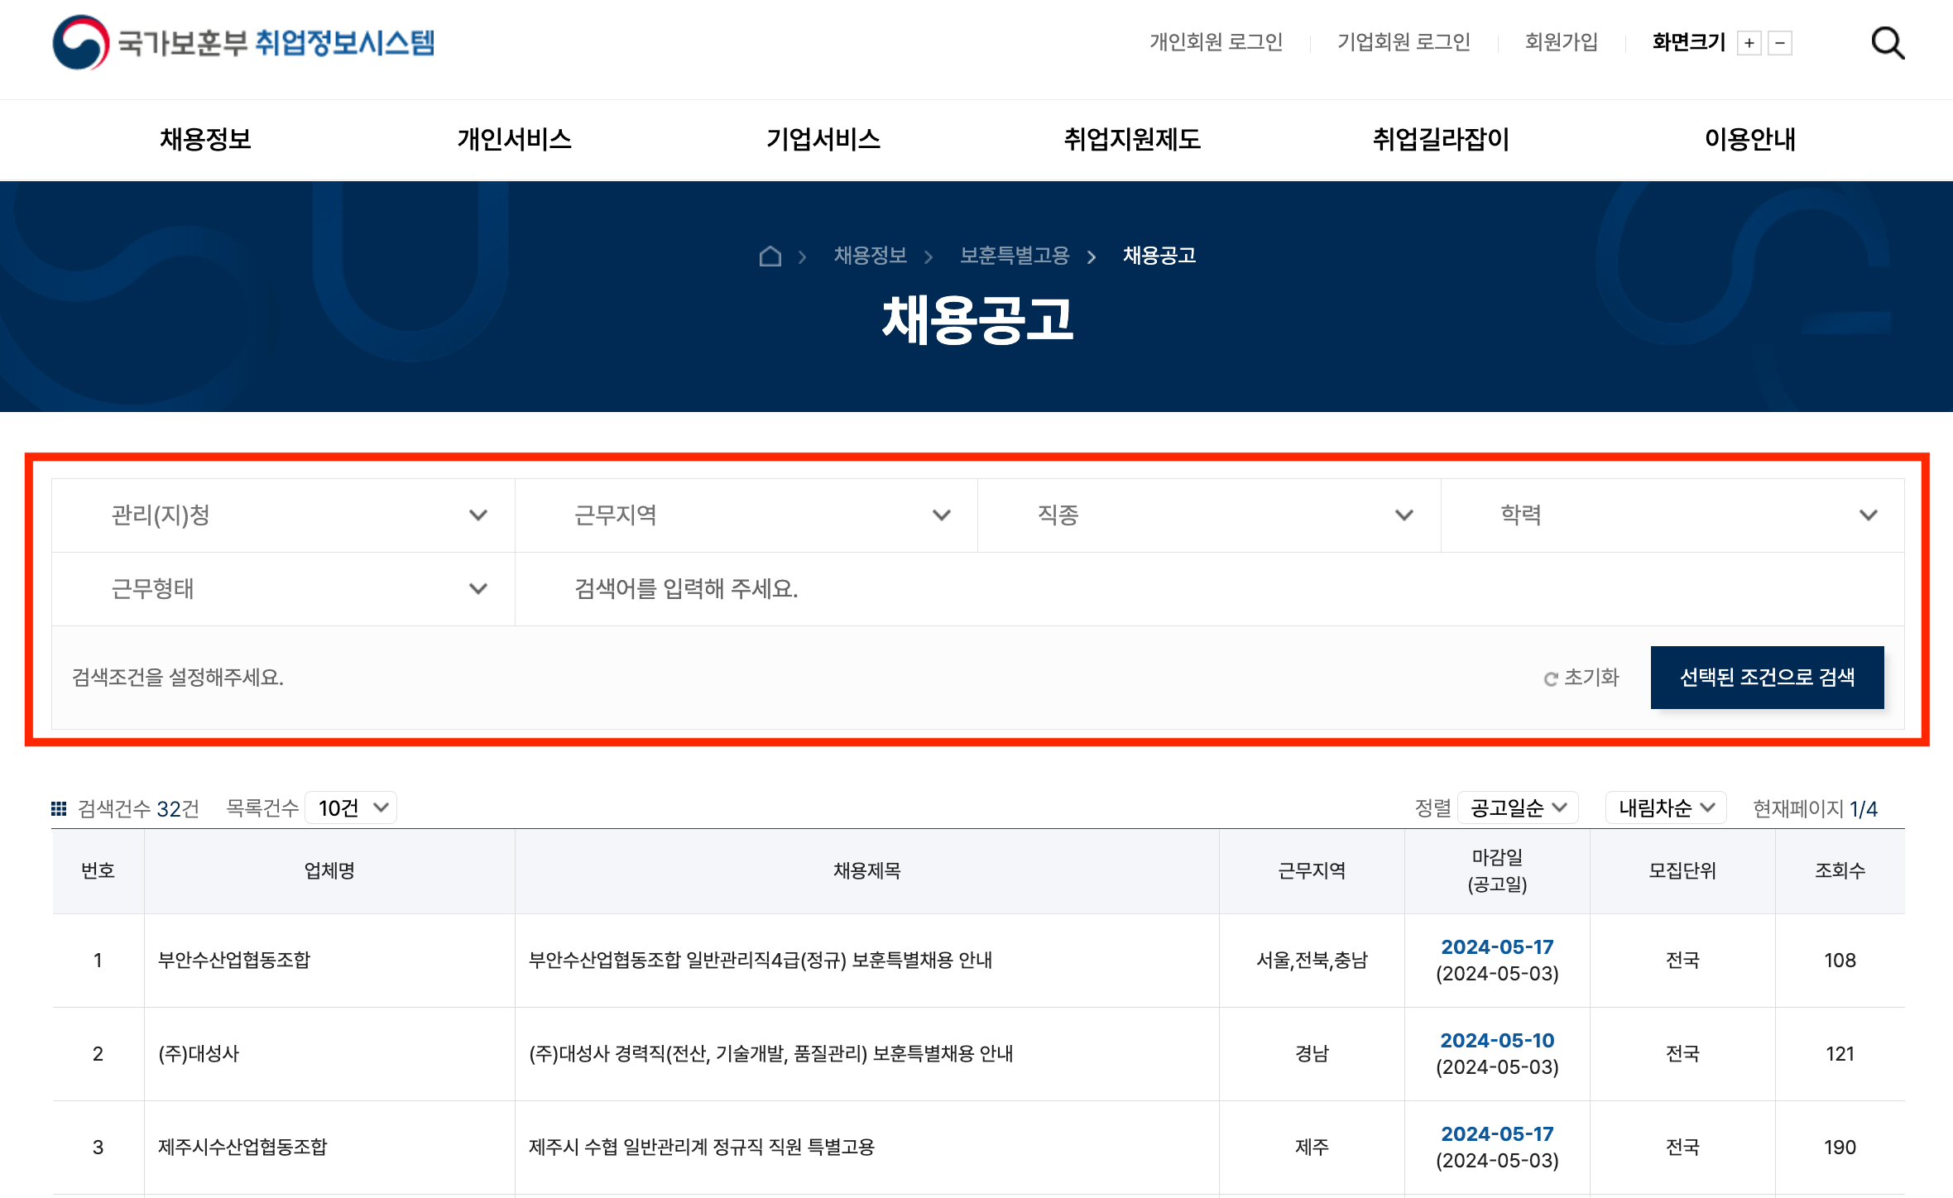The width and height of the screenshot is (1953, 1198).
Task: Click the 검색어를 입력해 주세요 input field
Action: point(1208,589)
